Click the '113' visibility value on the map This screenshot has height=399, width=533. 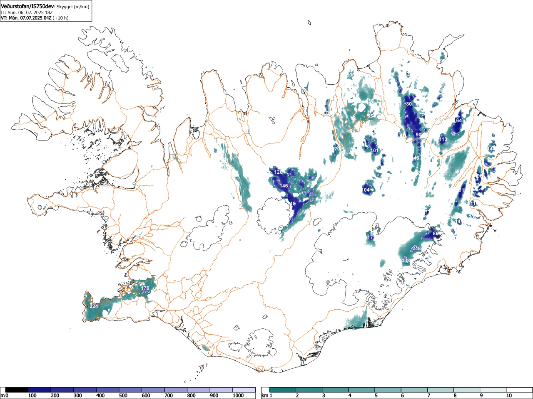pos(443,140)
